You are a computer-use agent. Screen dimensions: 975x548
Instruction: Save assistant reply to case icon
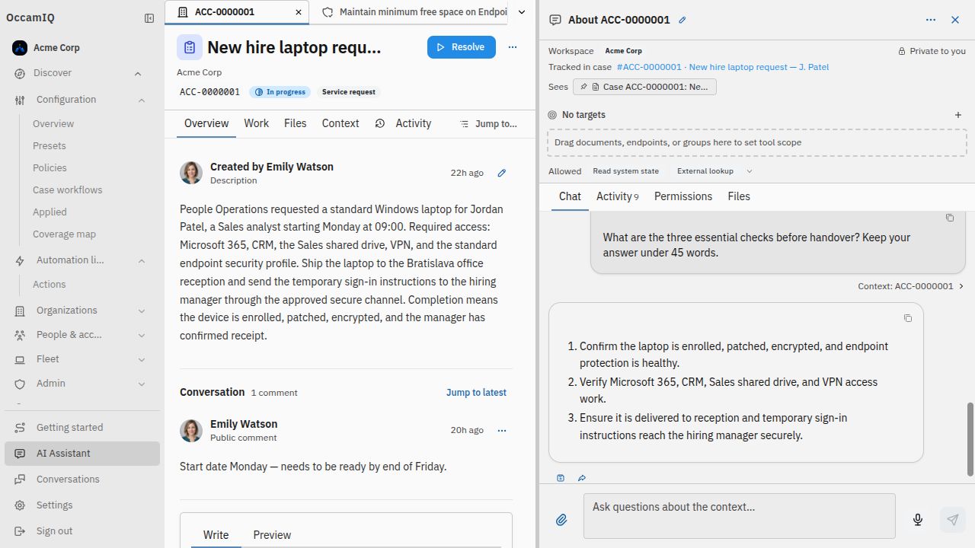coord(561,478)
